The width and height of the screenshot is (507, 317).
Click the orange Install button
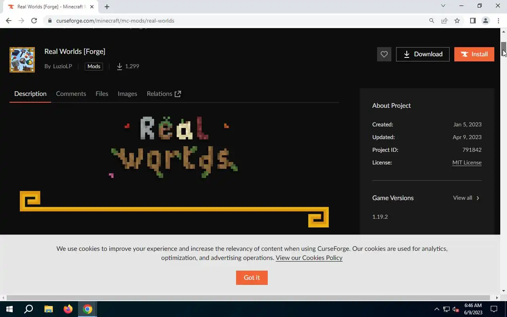(474, 54)
